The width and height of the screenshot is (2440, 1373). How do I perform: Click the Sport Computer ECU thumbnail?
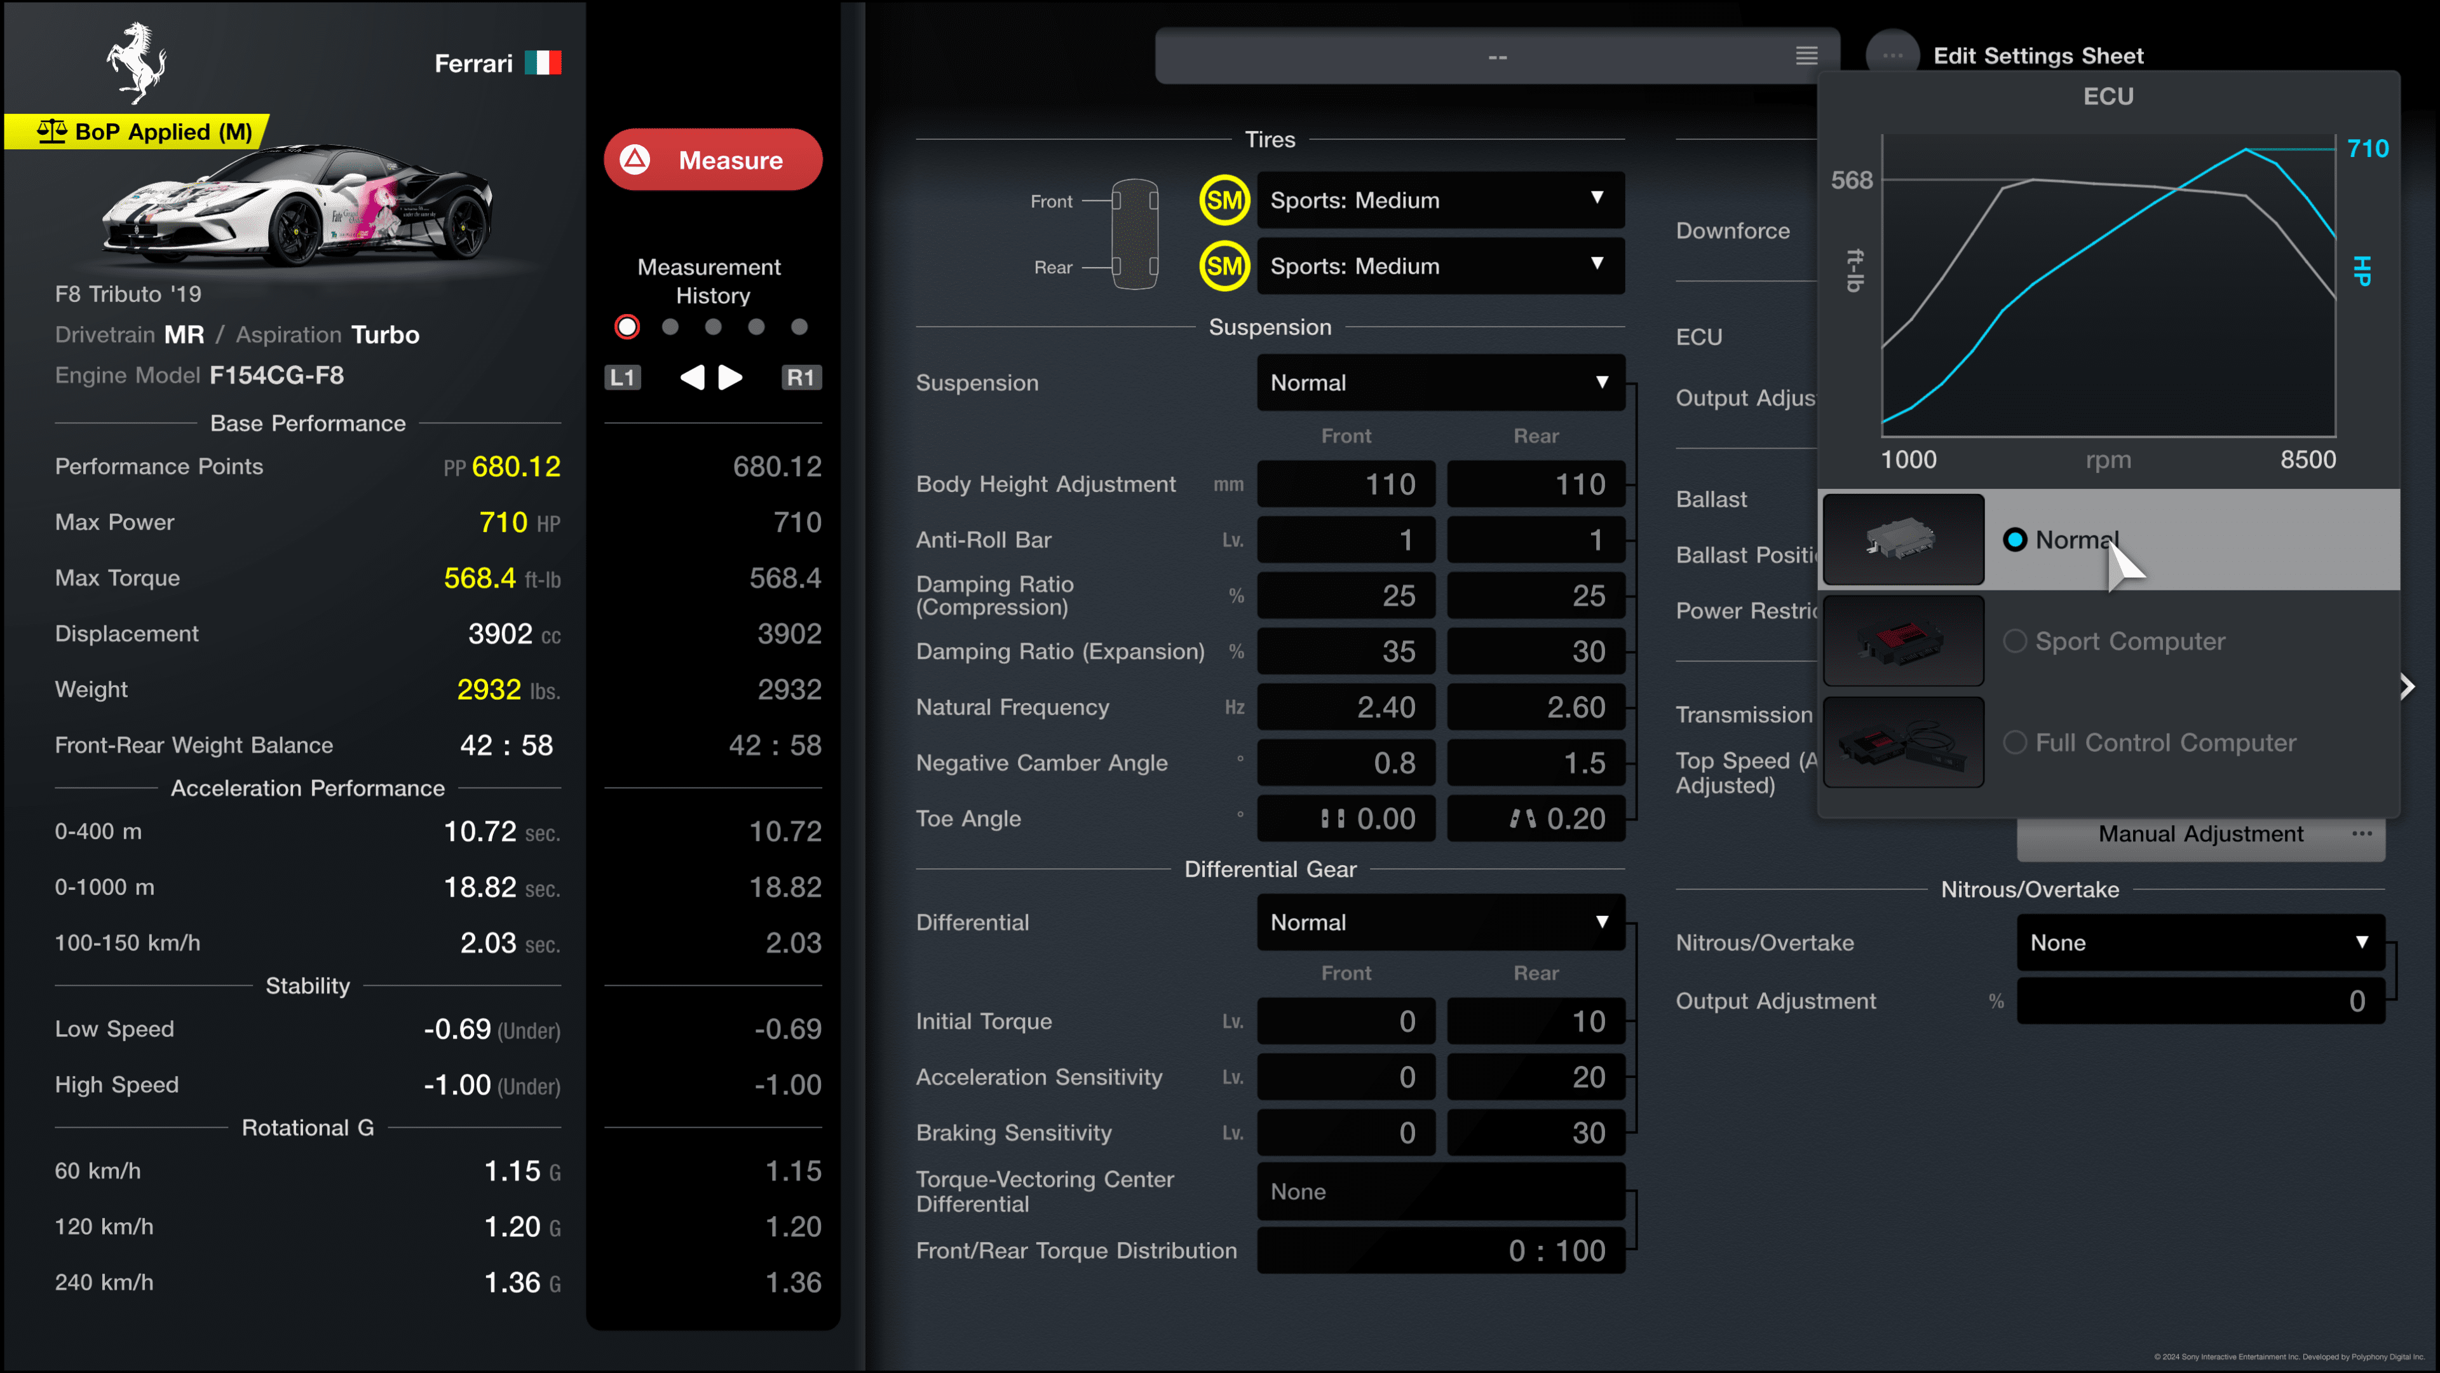coord(1903,641)
